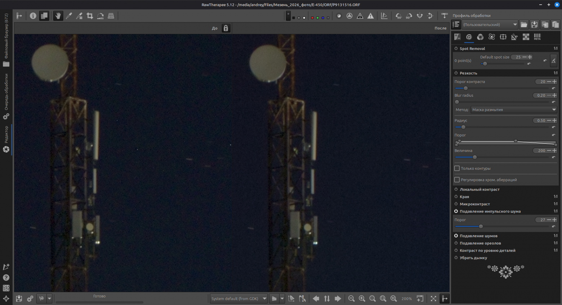The image size is (562, 305).
Task: Load processing profile from file
Action: [524, 24]
